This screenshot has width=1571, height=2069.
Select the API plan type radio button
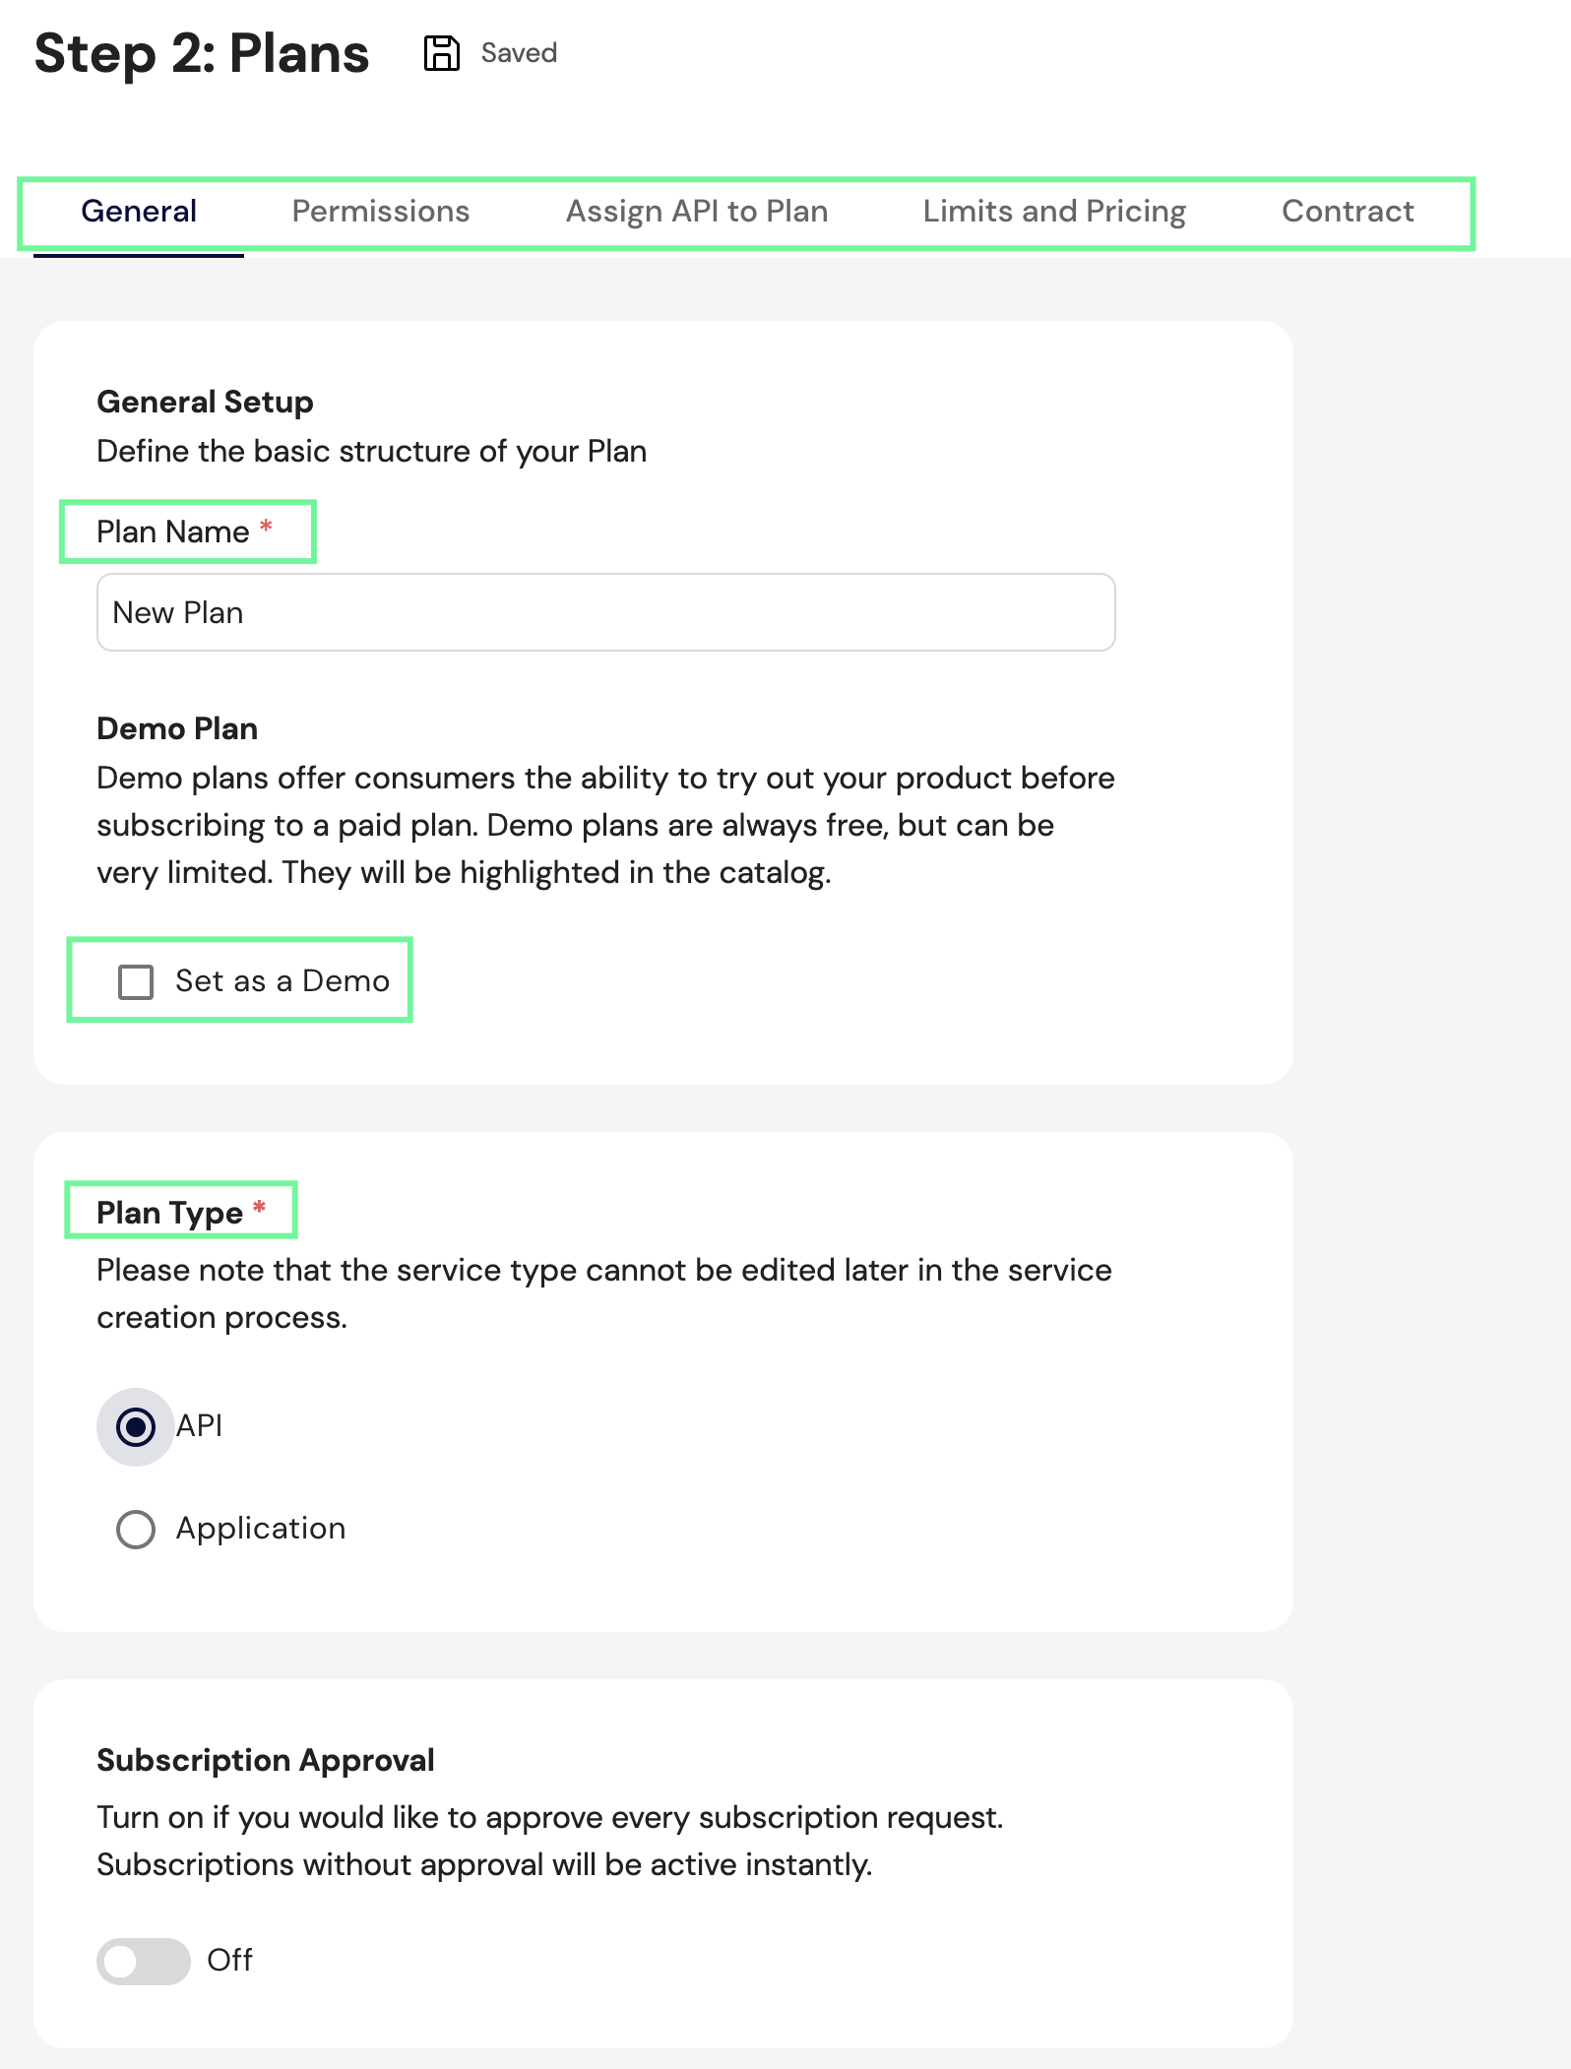coord(136,1426)
